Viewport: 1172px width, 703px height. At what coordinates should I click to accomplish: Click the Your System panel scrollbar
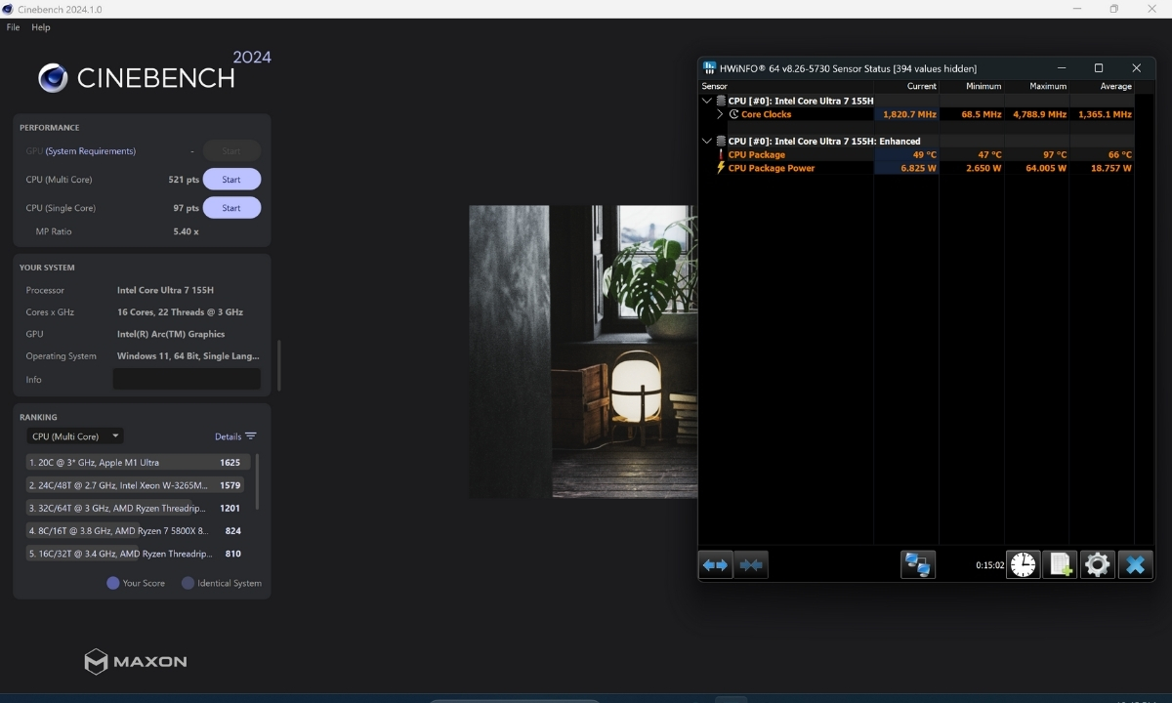(x=279, y=364)
